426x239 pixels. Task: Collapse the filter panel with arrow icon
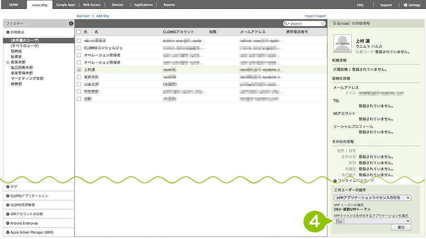coord(71,23)
